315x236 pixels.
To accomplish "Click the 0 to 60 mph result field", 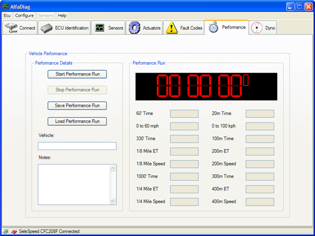I will [x=184, y=126].
